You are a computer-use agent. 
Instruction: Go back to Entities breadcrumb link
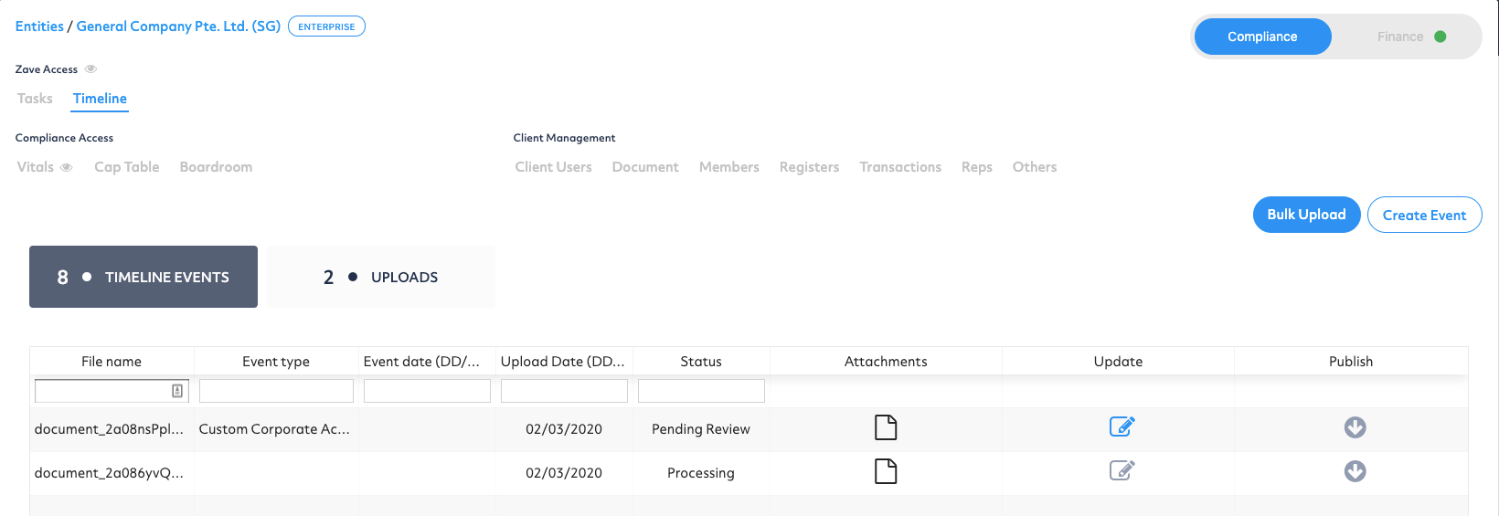(39, 26)
